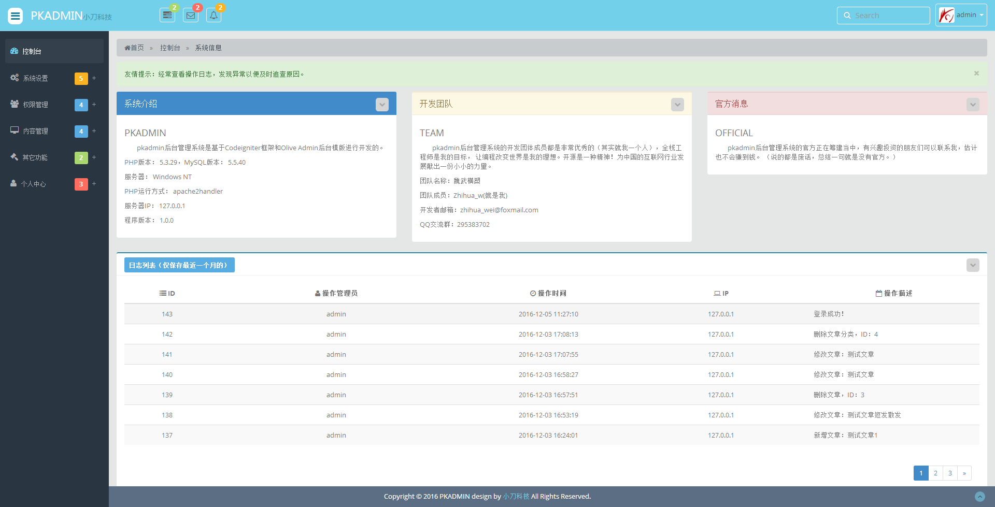Toggle the hamburger sidebar menu button

[16, 16]
